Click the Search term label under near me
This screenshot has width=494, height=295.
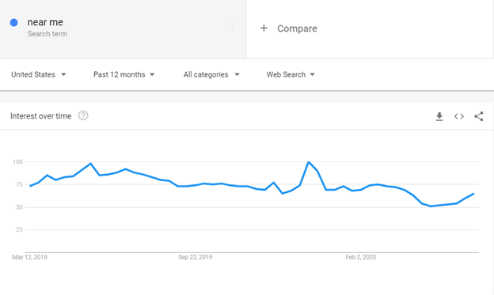pyautogui.click(x=47, y=34)
